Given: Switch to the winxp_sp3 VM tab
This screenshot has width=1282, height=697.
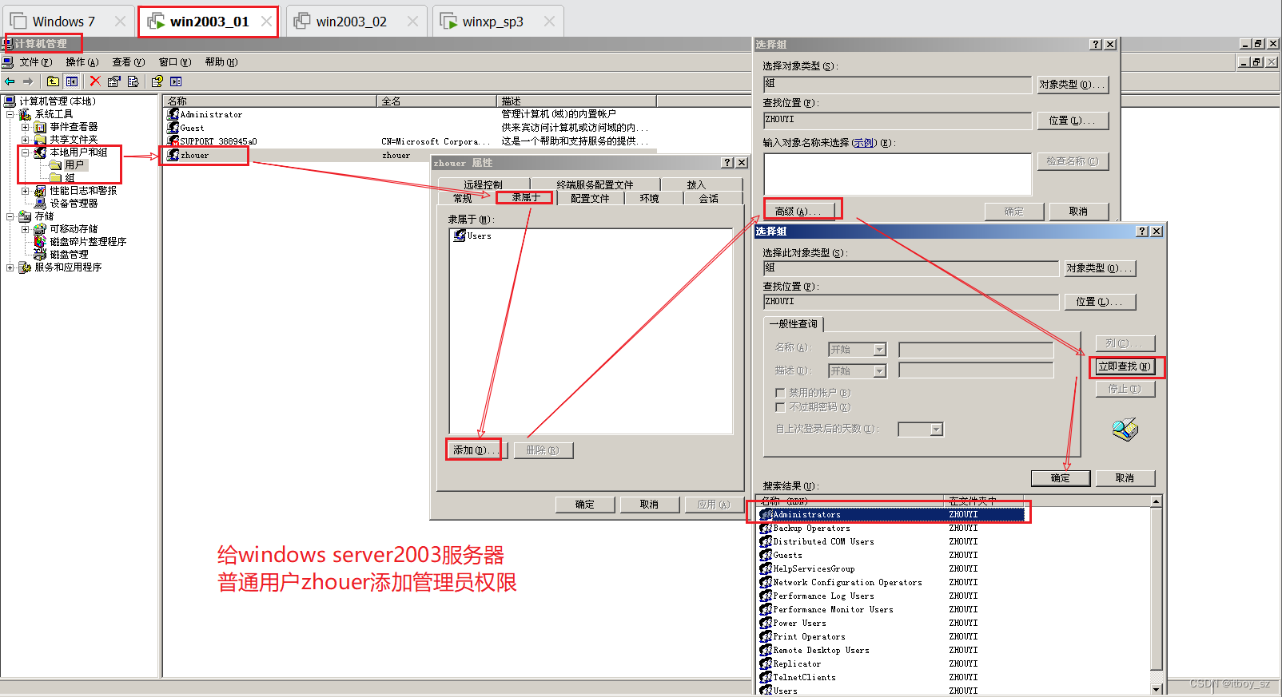Looking at the screenshot, I should pyautogui.click(x=498, y=22).
